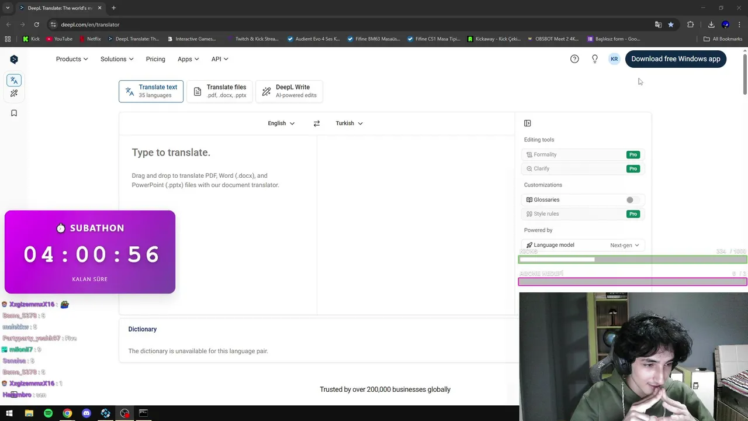Collapse the editing tools side panel icon
The image size is (748, 421).
528,123
